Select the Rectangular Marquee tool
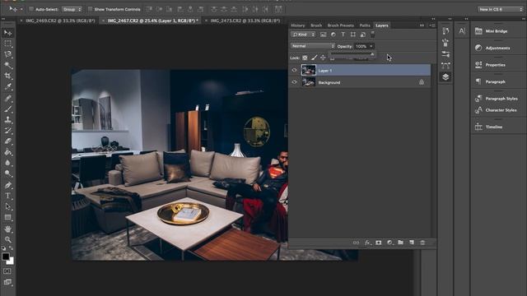Screen dimensions: 527x296 pos(7,44)
